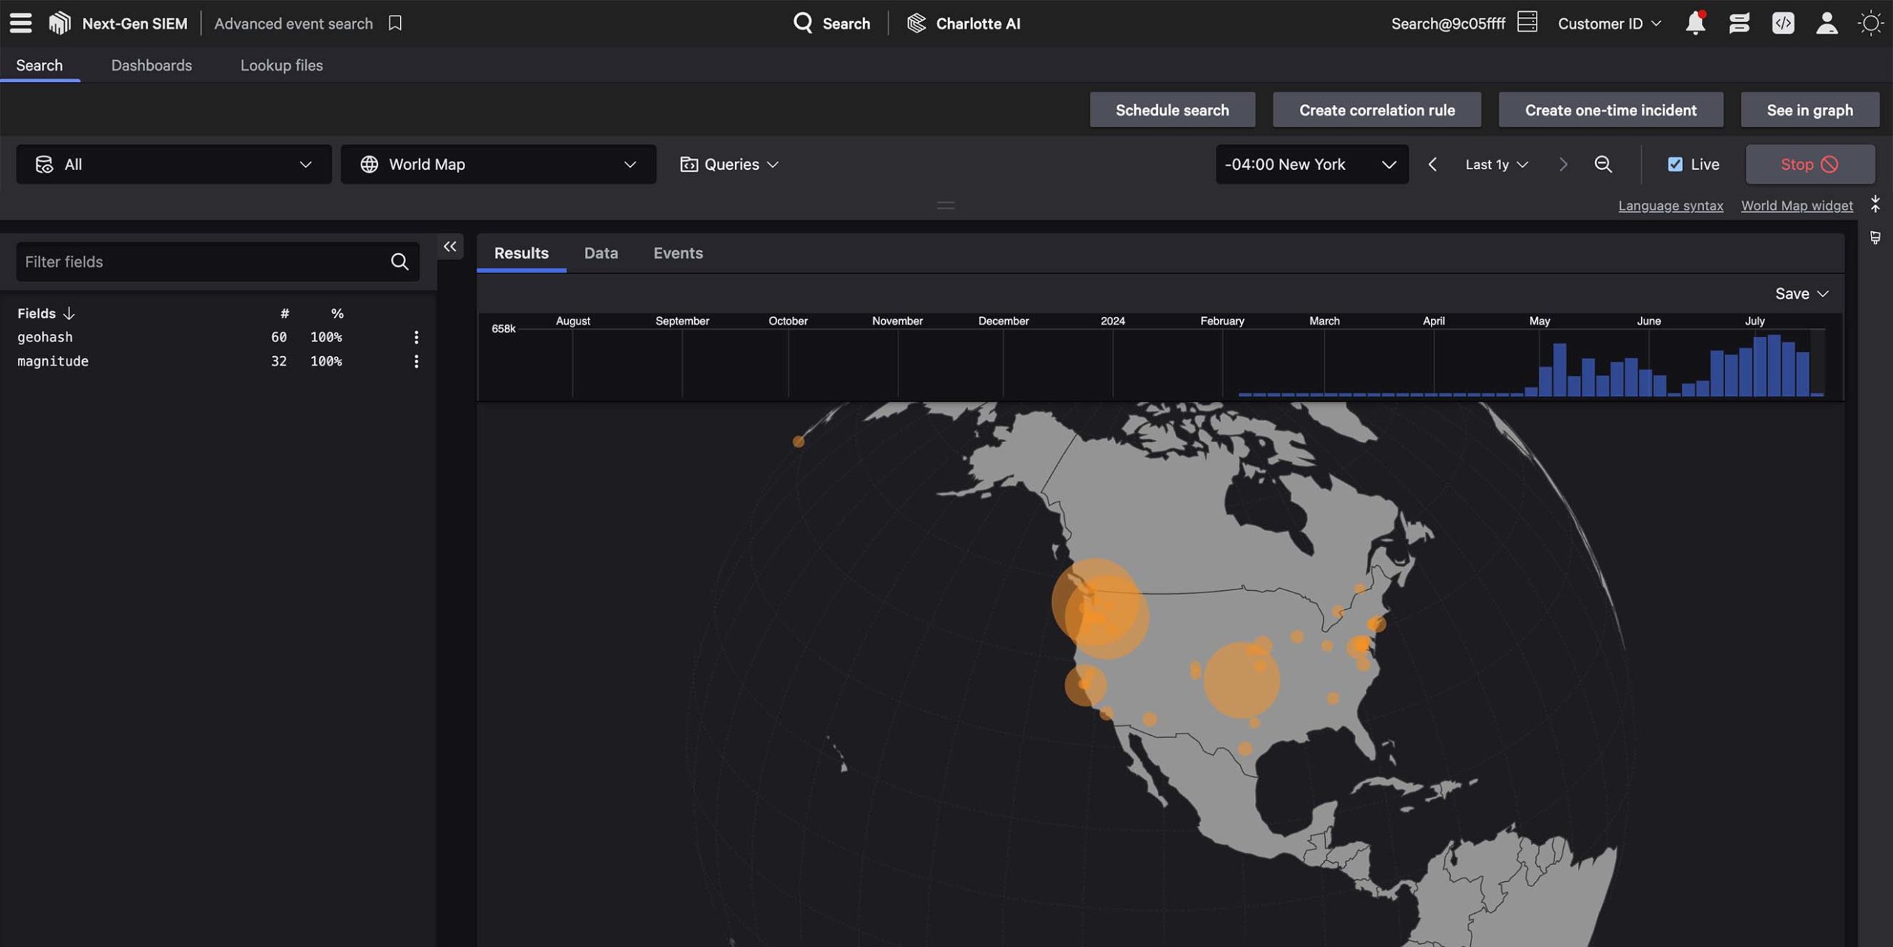This screenshot has width=1893, height=947.
Task: Sort the Fields column arrow
Action: click(x=69, y=313)
